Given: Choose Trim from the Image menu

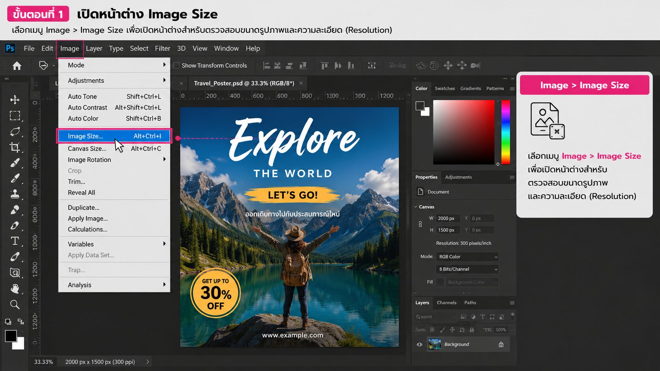Looking at the screenshot, I should pos(114,182).
